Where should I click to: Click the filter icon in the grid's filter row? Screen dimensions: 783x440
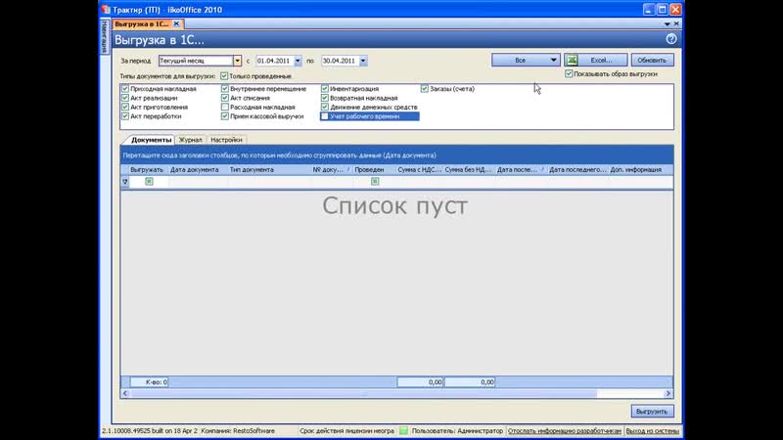(x=125, y=181)
